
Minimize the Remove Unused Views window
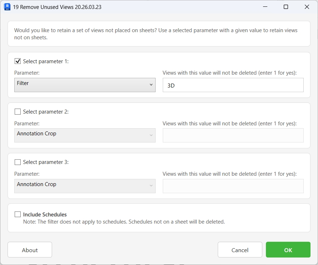click(265, 7)
